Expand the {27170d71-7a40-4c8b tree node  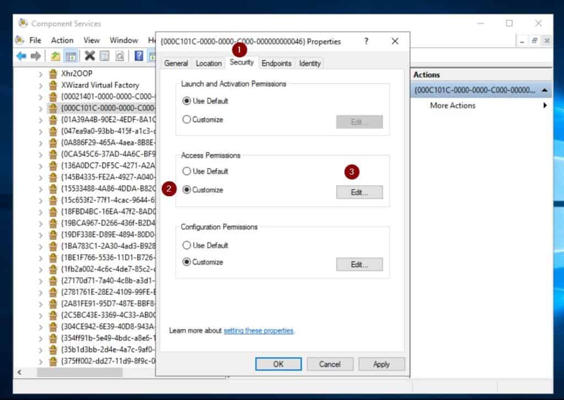(41, 282)
